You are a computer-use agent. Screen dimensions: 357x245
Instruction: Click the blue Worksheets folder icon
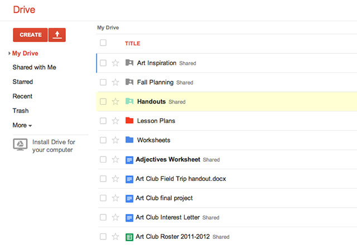(x=129, y=140)
